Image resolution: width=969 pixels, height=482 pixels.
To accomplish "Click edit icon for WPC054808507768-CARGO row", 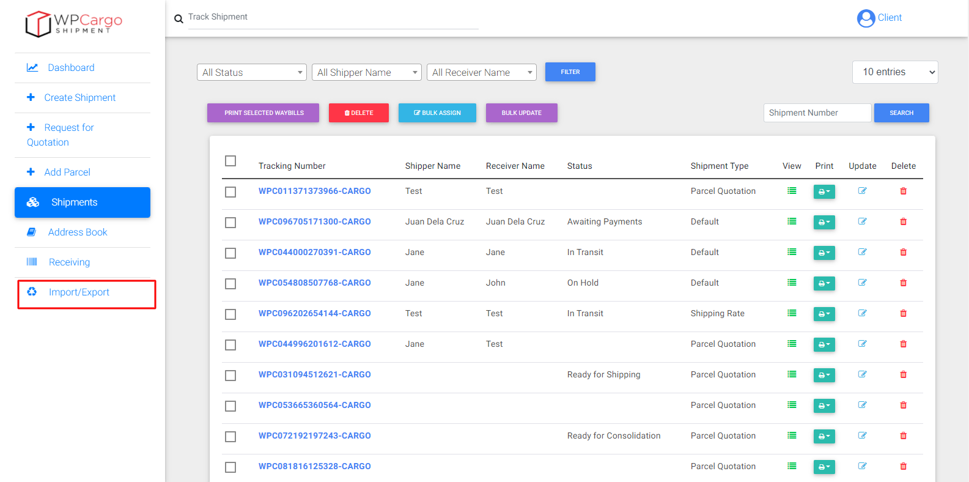I will pyautogui.click(x=862, y=283).
